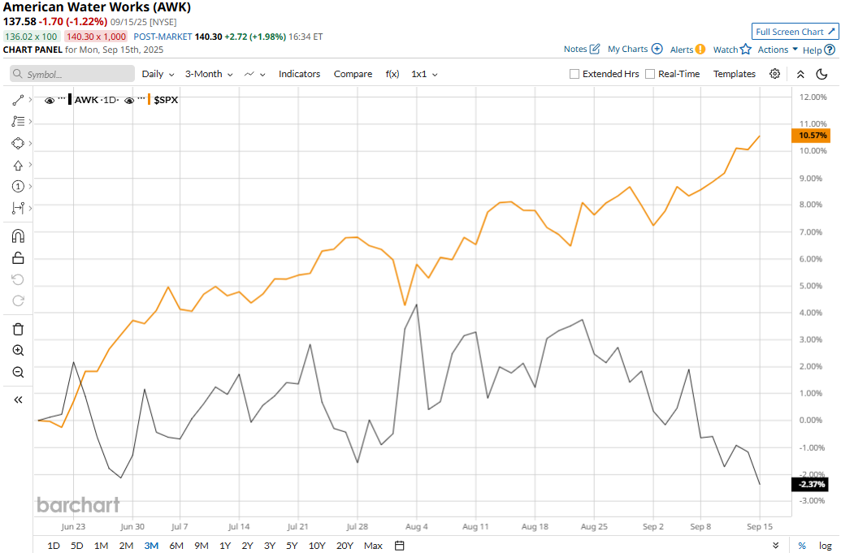
Task: Select the 1D range tab
Action: tap(54, 546)
